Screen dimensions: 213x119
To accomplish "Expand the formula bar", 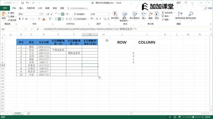I will tap(211, 29).
